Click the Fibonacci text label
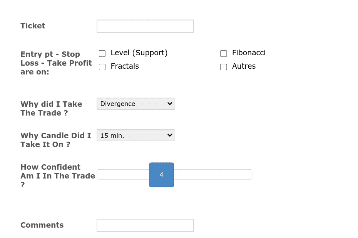 249,53
